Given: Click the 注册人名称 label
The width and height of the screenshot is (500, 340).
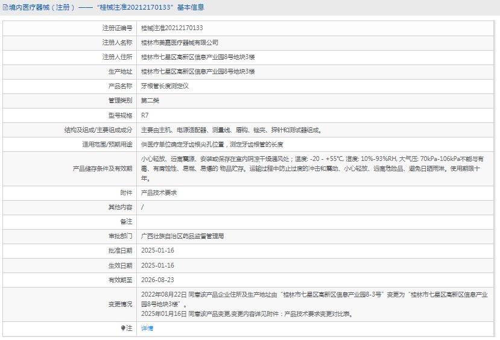Looking at the screenshot, I should [117, 43].
